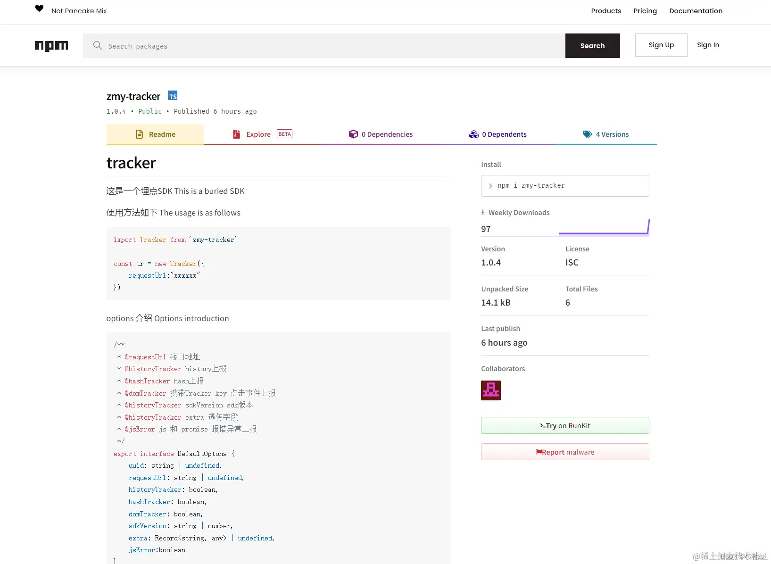Click the red Explore file icon
The image size is (771, 564).
(x=237, y=134)
